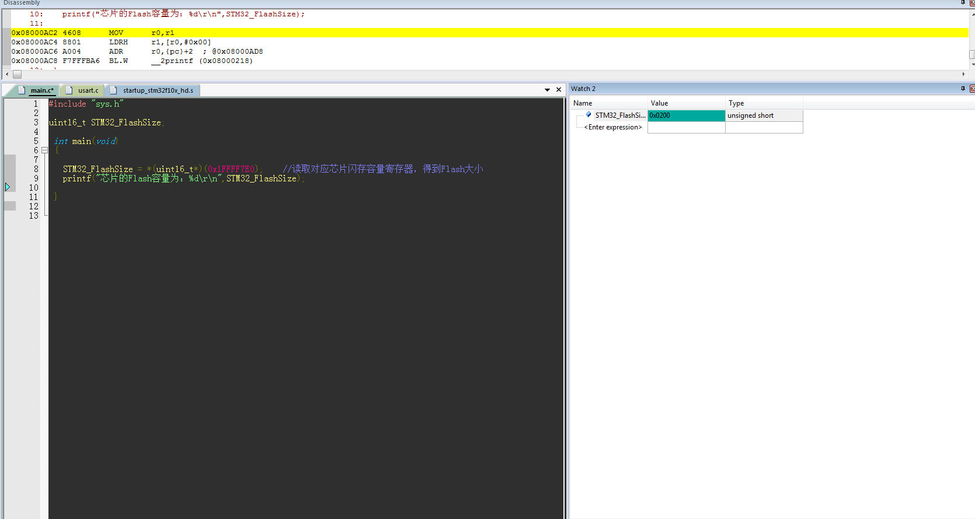This screenshot has height=519, width=975.
Task: Select the highlighted MOV r0,r1 disassembly line
Action: tap(489, 33)
